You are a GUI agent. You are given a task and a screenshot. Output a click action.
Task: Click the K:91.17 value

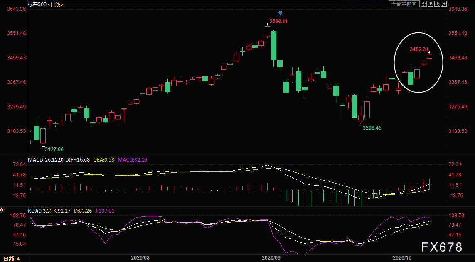(62, 211)
